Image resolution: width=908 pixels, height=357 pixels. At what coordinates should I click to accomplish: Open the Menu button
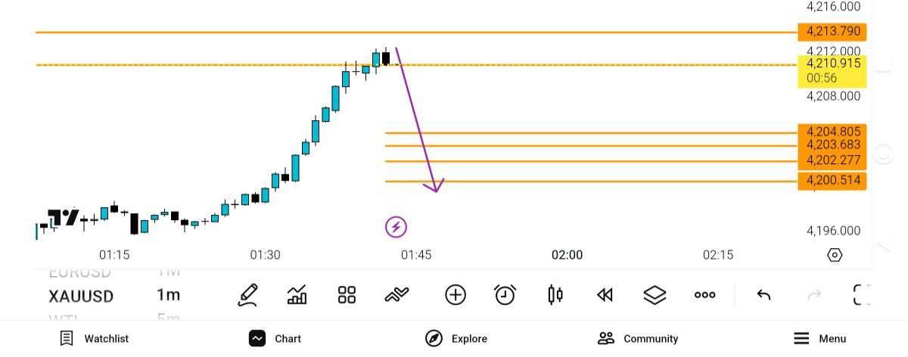pos(820,339)
